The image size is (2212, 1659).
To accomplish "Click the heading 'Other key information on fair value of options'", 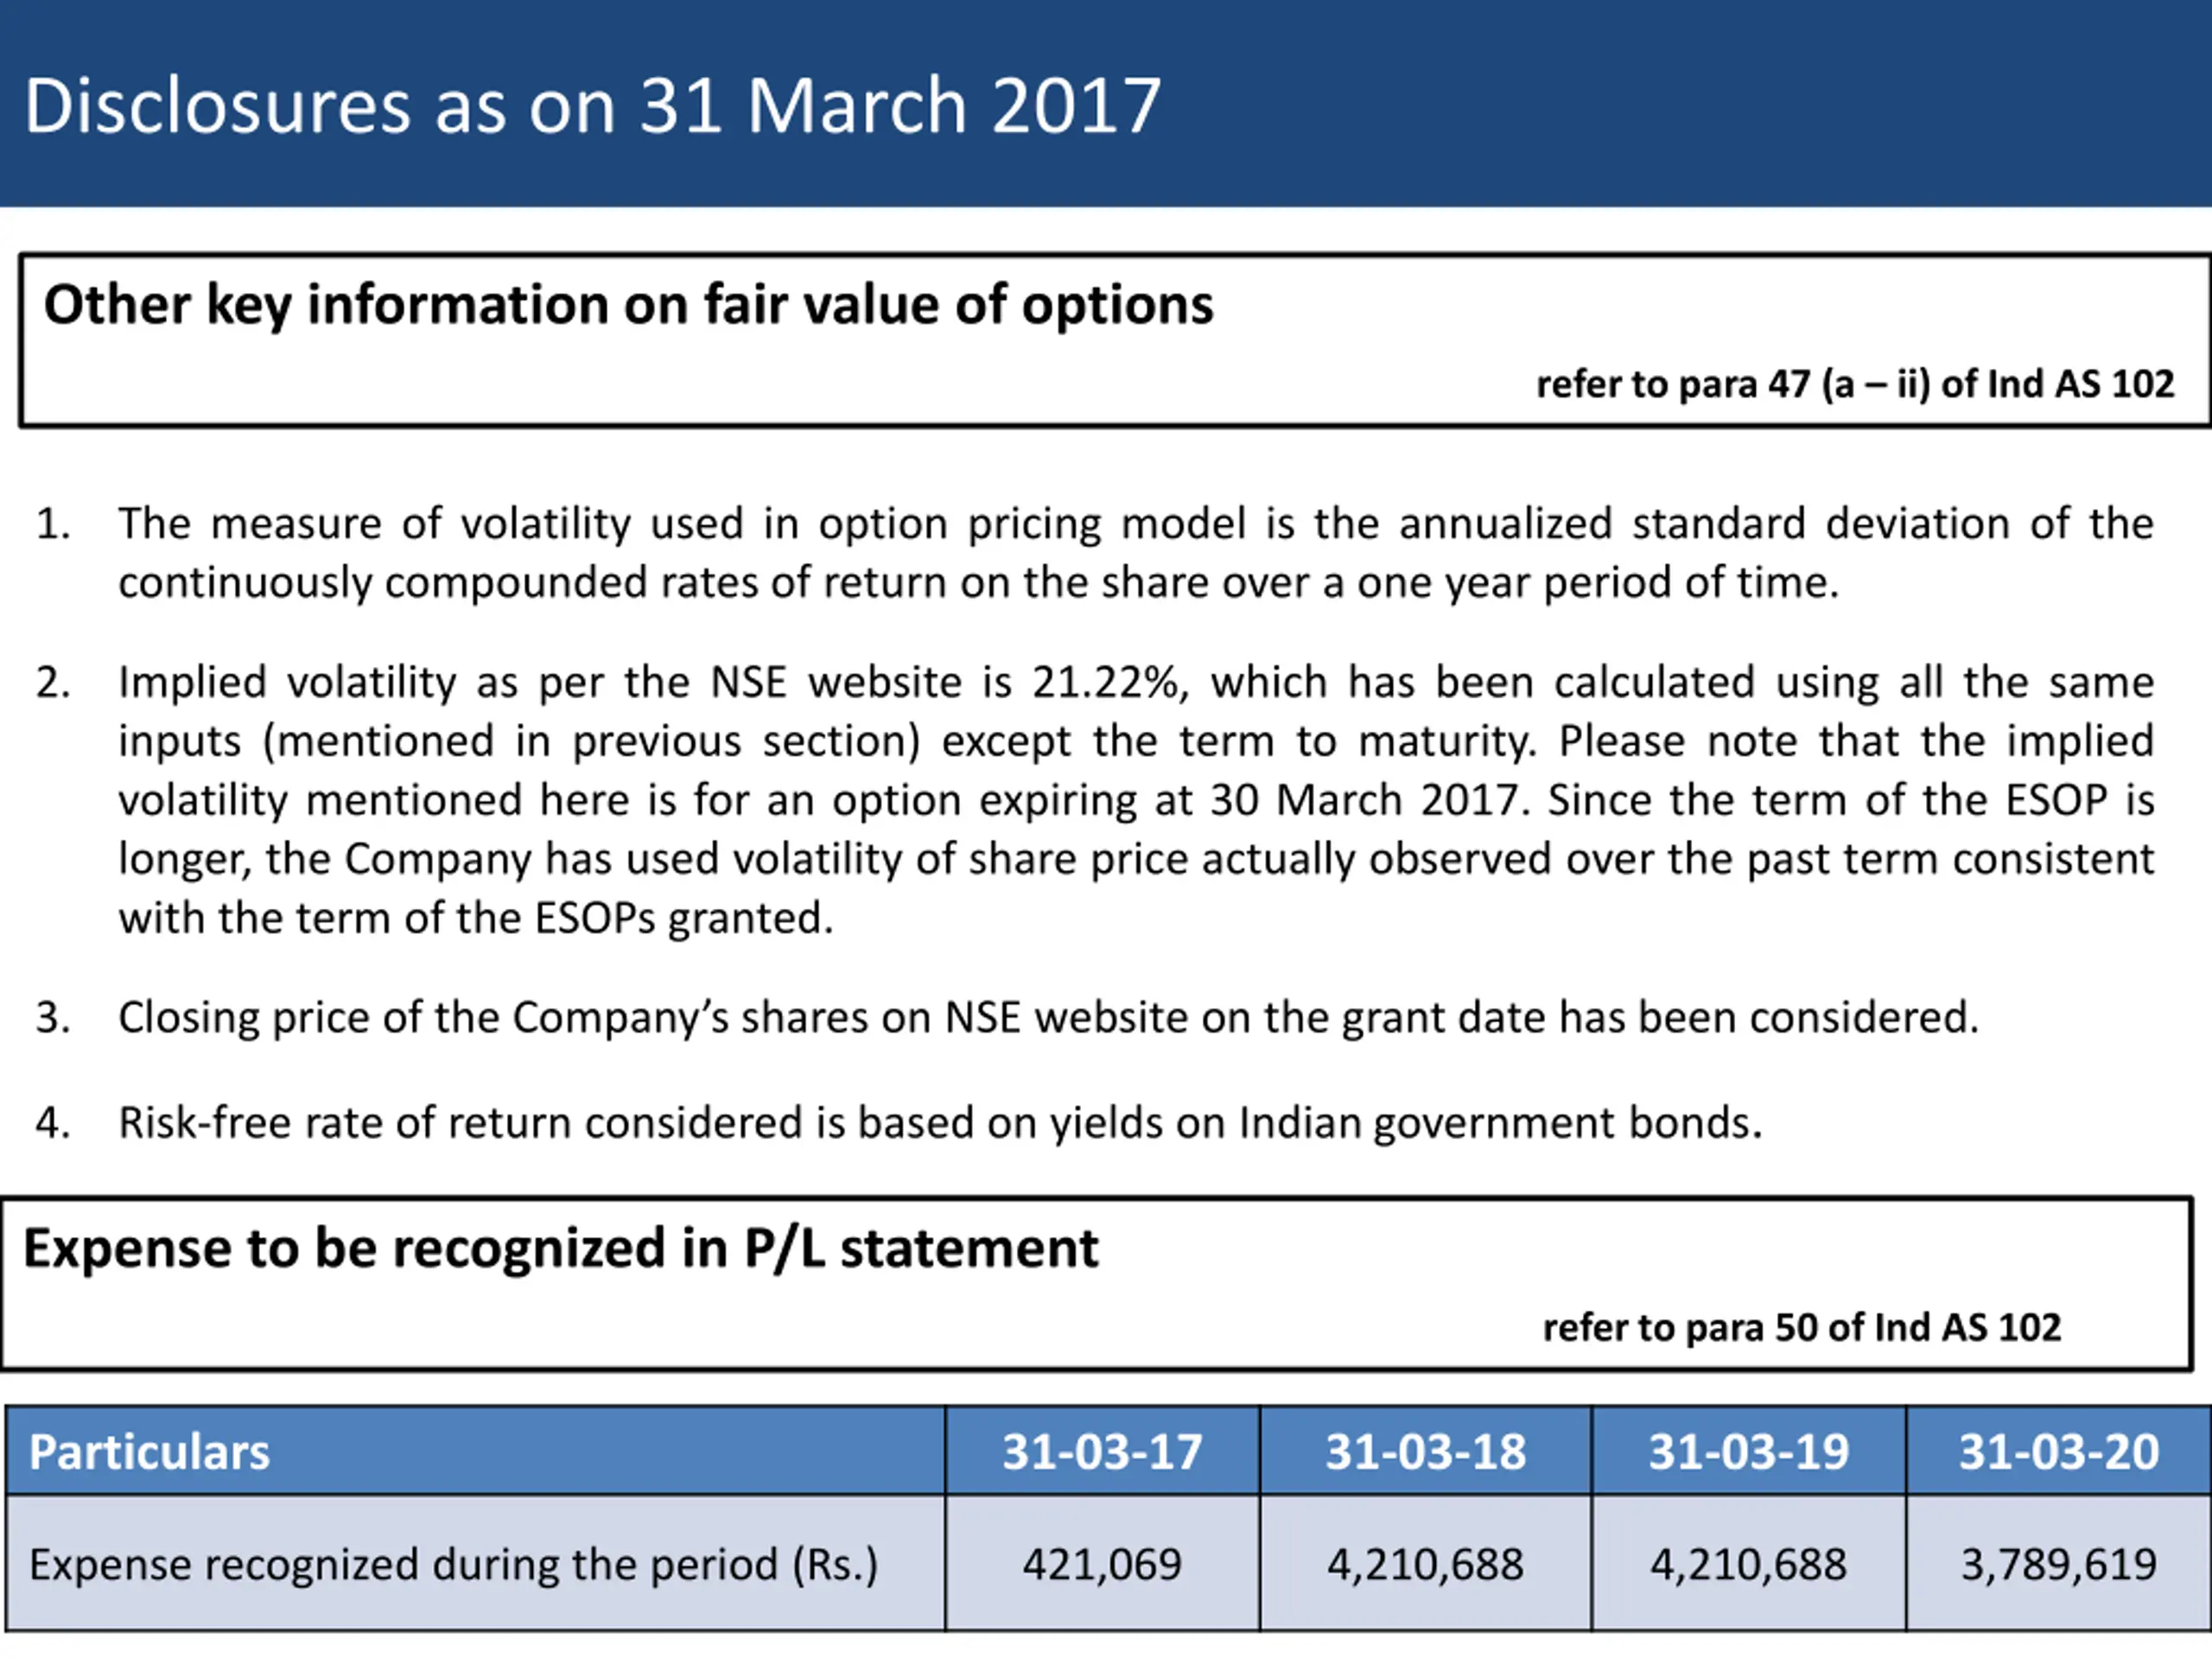I will 628,305.
